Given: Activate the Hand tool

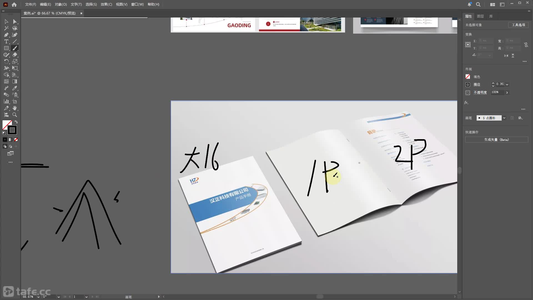Looking at the screenshot, I should [x=15, y=108].
